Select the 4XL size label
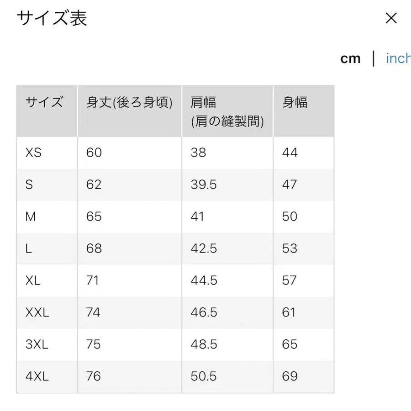This screenshot has height=411, width=411. (35, 376)
